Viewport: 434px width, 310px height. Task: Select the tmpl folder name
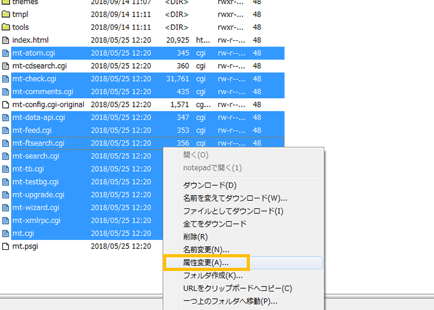click(20, 14)
